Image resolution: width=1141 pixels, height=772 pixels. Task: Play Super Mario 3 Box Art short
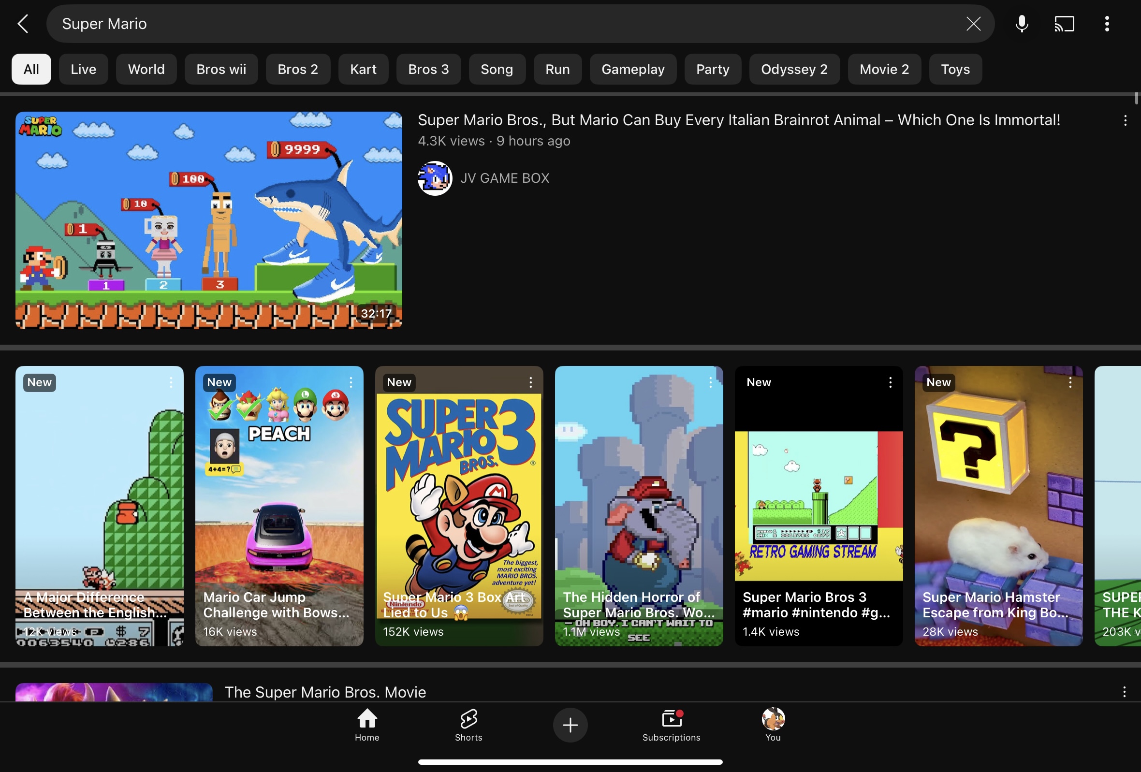[459, 506]
